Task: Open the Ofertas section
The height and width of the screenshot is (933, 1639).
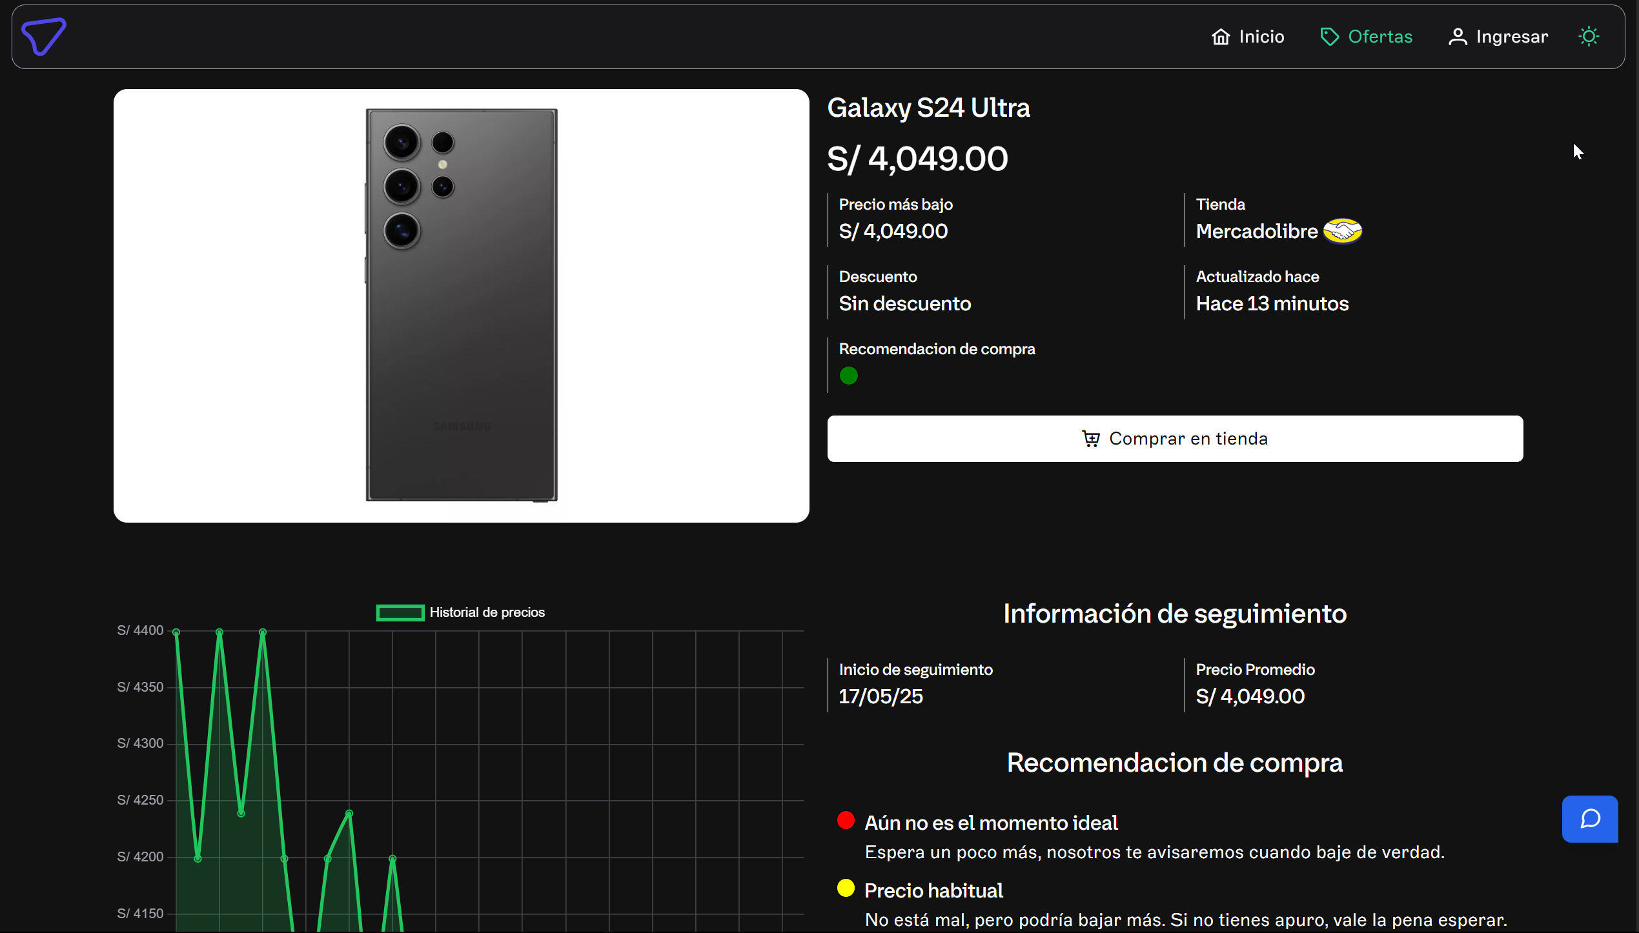Action: 1380,37
